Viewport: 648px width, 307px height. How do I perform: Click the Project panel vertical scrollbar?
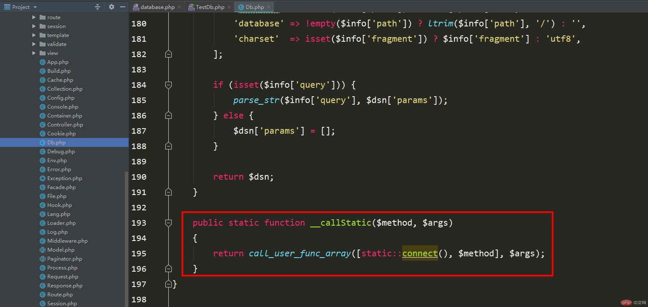[126, 239]
